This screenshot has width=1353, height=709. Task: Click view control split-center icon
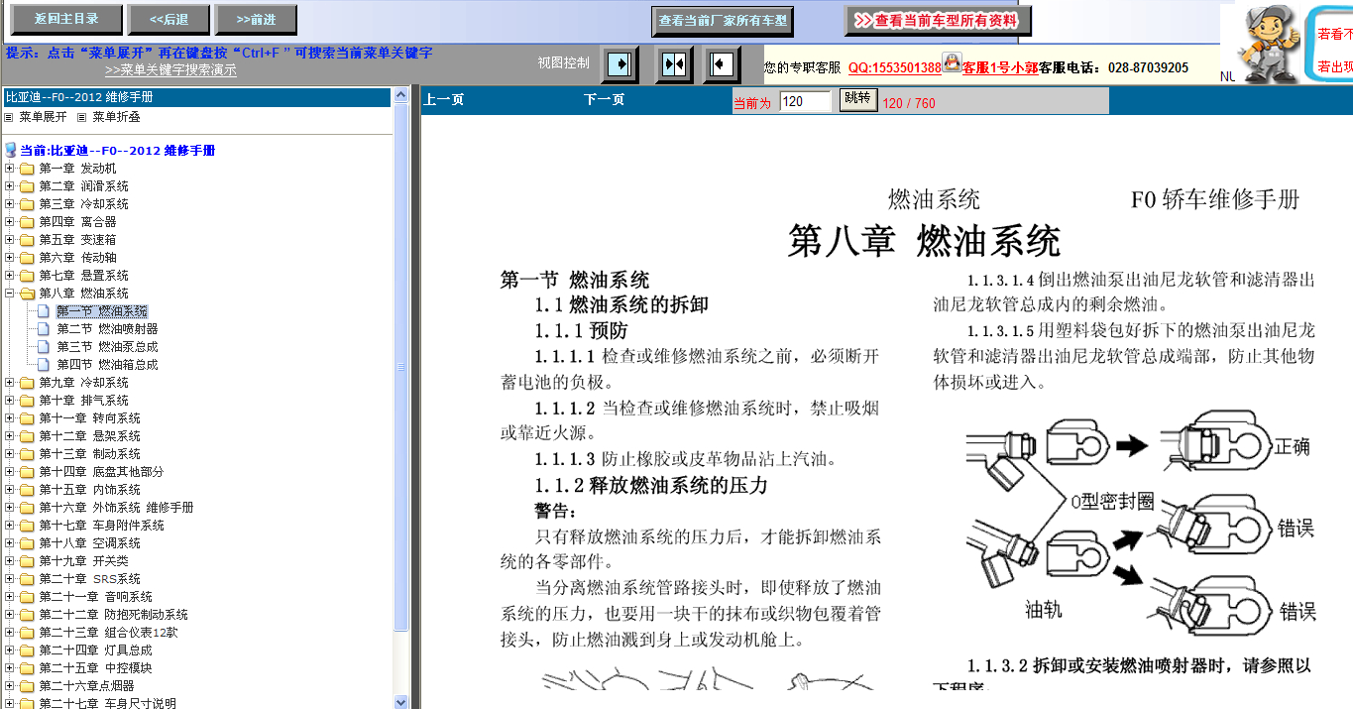click(674, 64)
